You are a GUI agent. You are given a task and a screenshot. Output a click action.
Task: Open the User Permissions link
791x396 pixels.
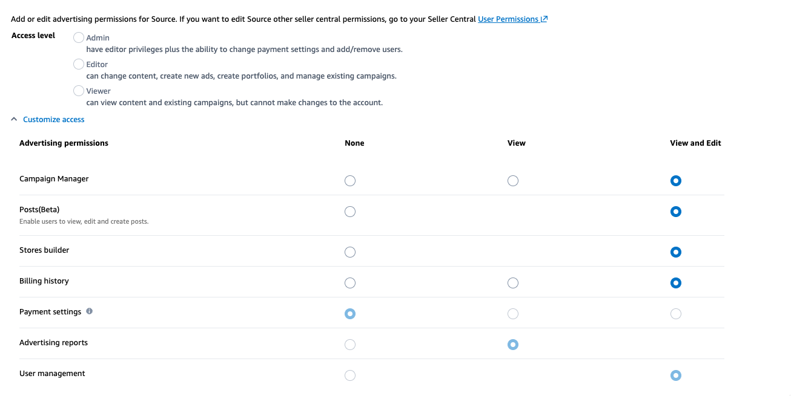pyautogui.click(x=508, y=19)
